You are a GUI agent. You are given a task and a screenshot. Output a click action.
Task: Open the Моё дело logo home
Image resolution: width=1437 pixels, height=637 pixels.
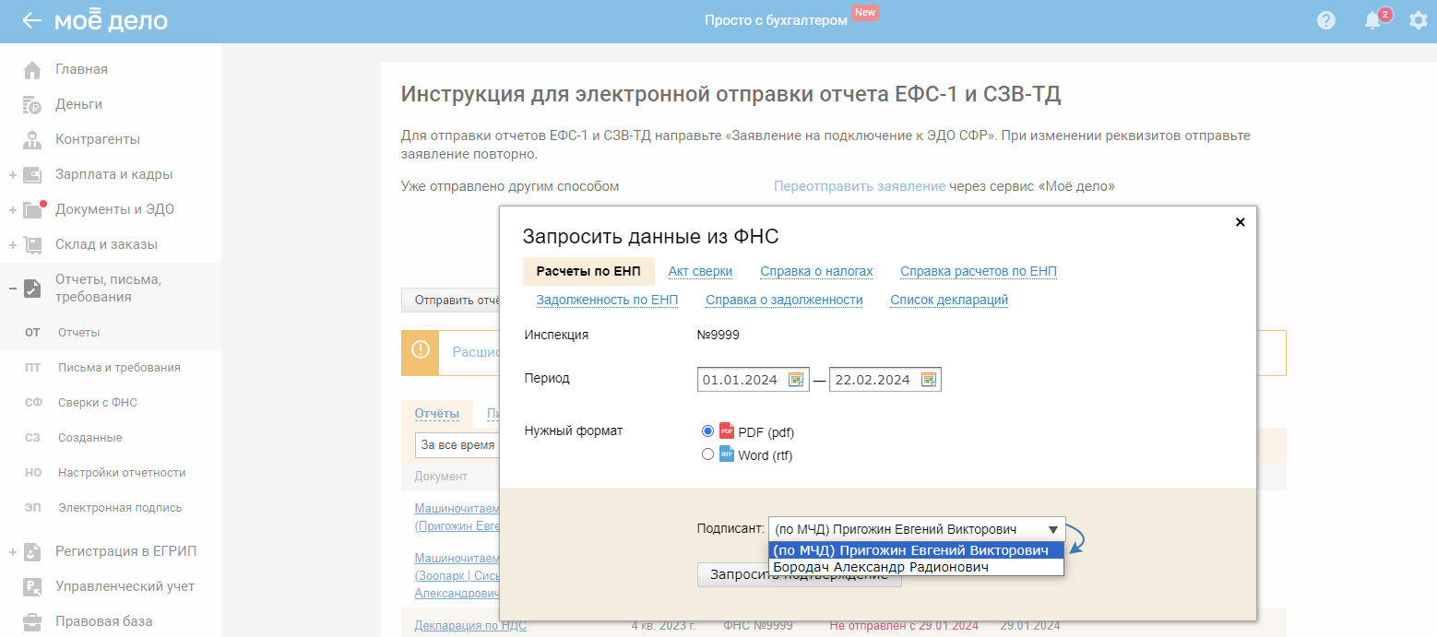pyautogui.click(x=111, y=20)
